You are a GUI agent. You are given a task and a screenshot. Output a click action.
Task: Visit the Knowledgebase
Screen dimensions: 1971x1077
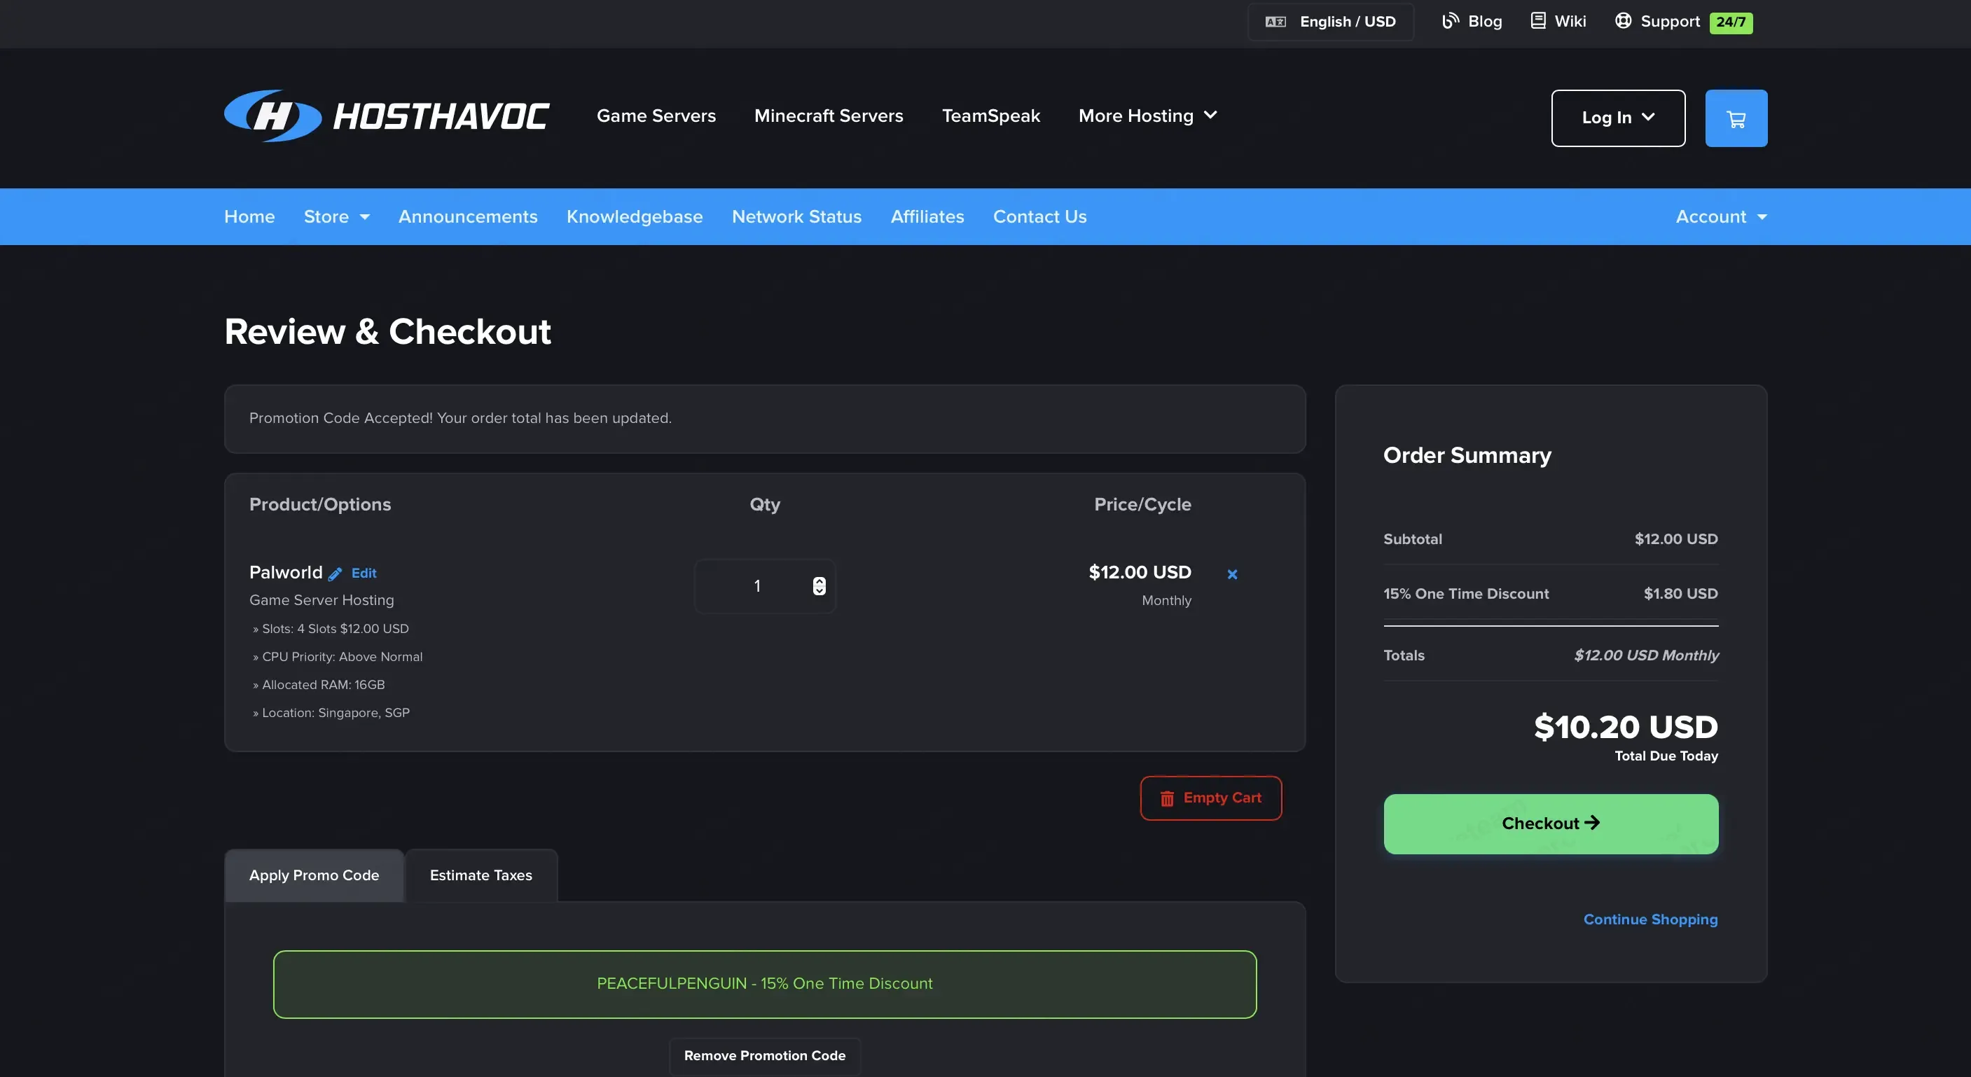point(635,216)
